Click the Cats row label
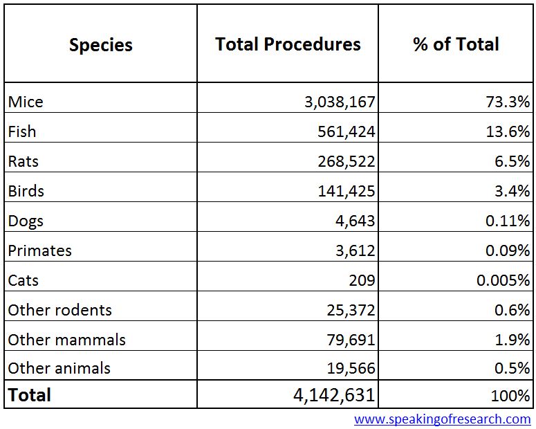Screen dimensions: 536x429 [x=24, y=280]
